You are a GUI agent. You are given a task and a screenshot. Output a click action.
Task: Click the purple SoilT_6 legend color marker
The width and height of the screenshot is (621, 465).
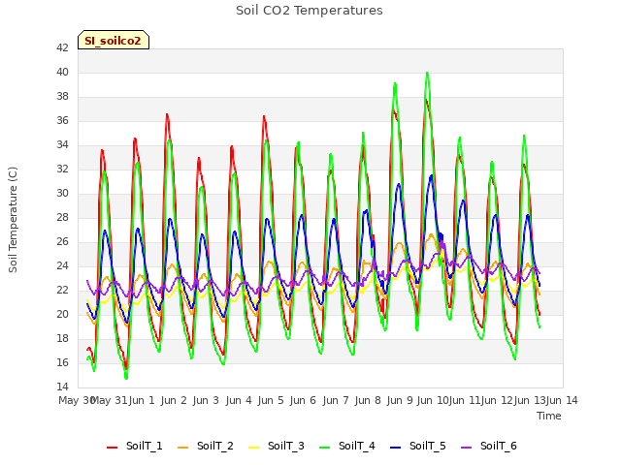(467, 448)
